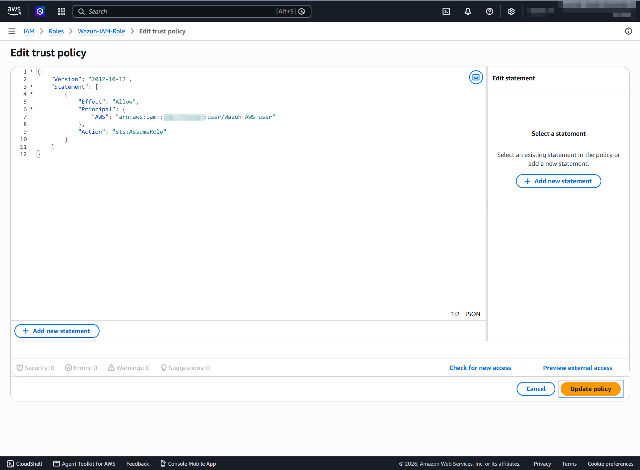Screen dimensions: 640x470
Task: Click the sts:AssumeRole action line
Action: tap(122, 132)
